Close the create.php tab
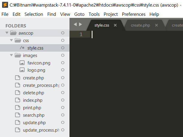This screenshot has width=183, height=137. tap(156, 25)
